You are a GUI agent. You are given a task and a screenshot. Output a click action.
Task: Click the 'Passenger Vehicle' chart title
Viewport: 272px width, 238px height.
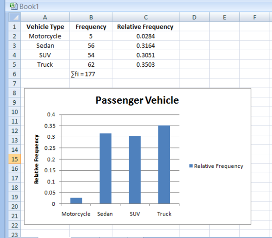coord(137,100)
